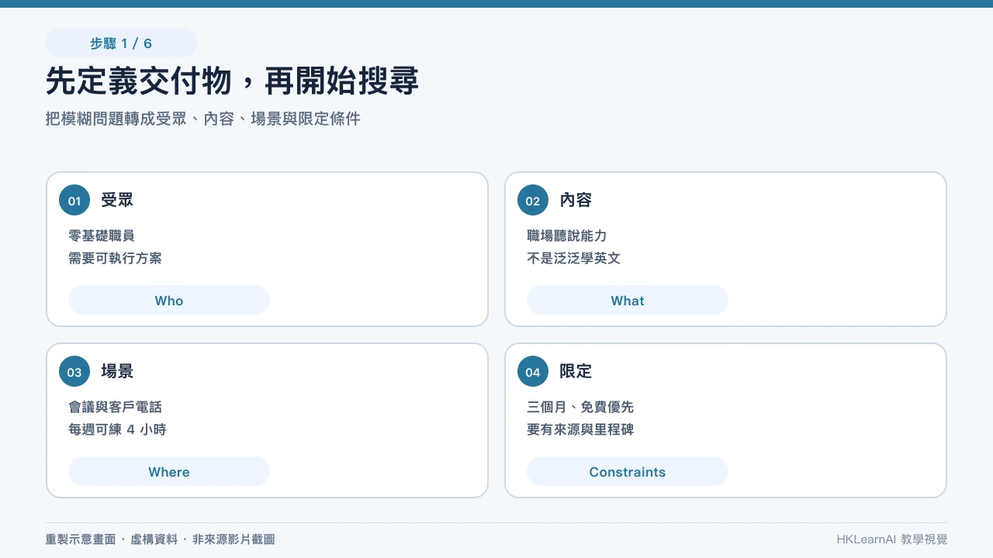This screenshot has height=558, width=993.
Task: Select the 01 number badge for 受眾
Action: coord(74,201)
